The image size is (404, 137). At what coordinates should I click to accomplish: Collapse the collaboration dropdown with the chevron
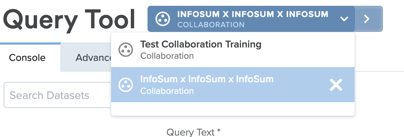(x=344, y=19)
